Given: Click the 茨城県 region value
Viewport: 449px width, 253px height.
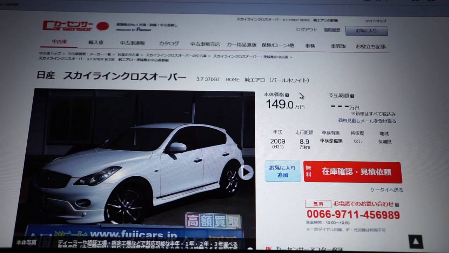Looking at the screenshot, I should [x=385, y=142].
